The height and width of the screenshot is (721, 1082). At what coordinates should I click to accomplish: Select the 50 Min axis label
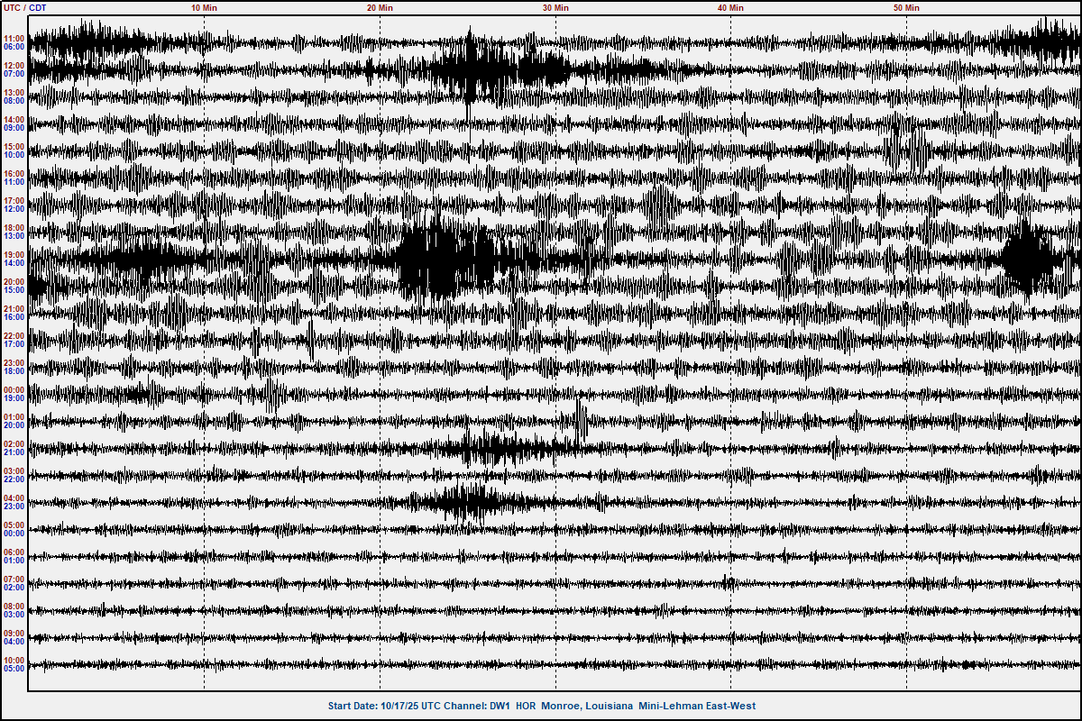pos(906,7)
